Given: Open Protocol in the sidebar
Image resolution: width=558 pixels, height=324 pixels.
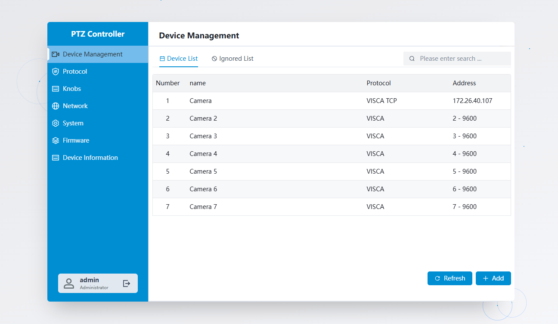Looking at the screenshot, I should coord(98,72).
